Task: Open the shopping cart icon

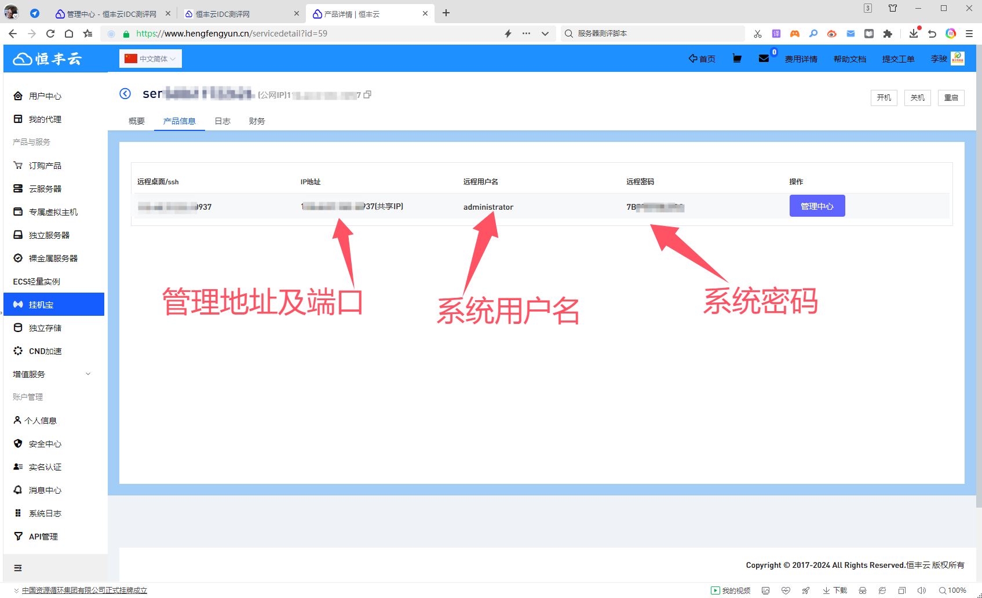Action: click(737, 58)
